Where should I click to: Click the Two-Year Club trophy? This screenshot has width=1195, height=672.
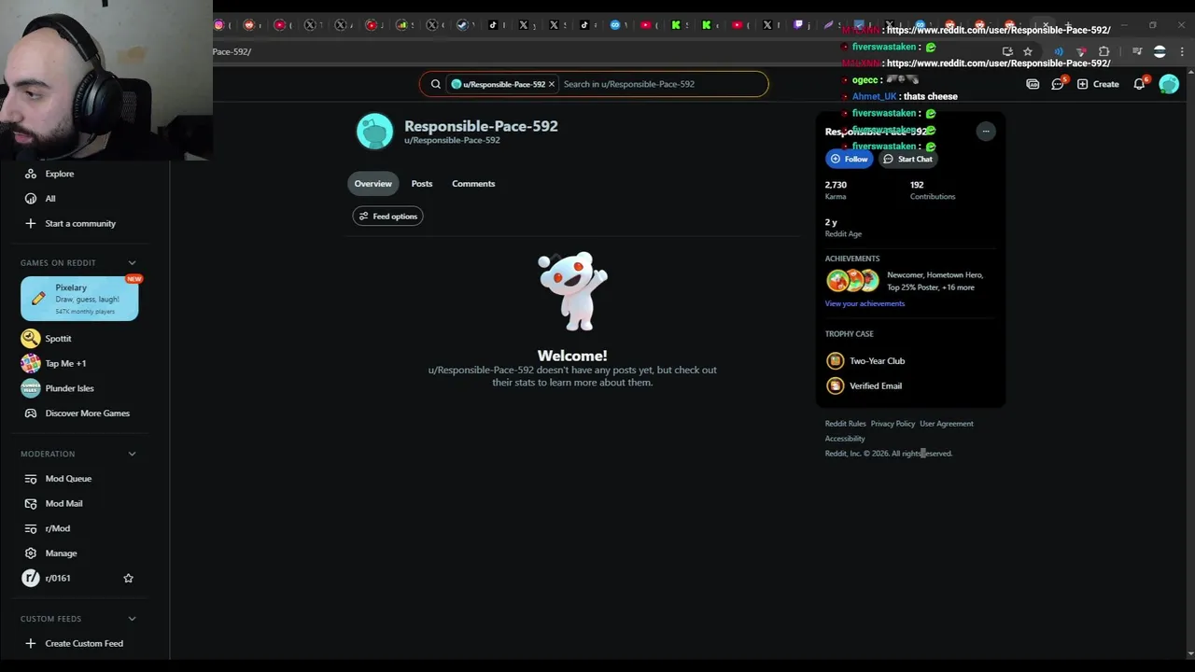point(865,361)
